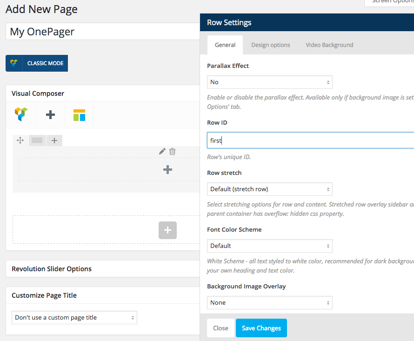414x341 pixels.
Task: Expand the Row stretch dropdown
Action: coord(269,189)
